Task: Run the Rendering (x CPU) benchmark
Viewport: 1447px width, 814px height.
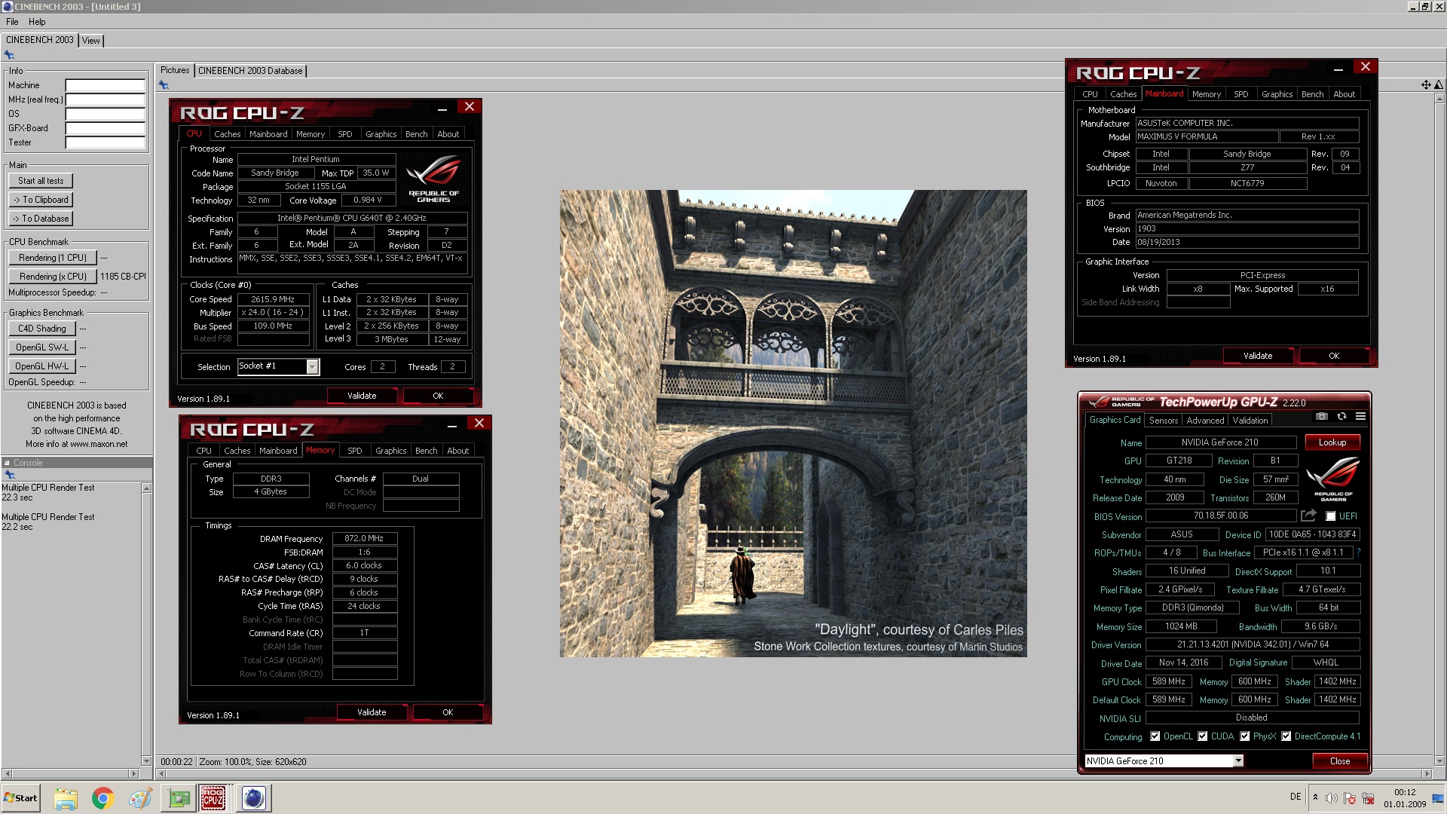Action: (x=53, y=277)
